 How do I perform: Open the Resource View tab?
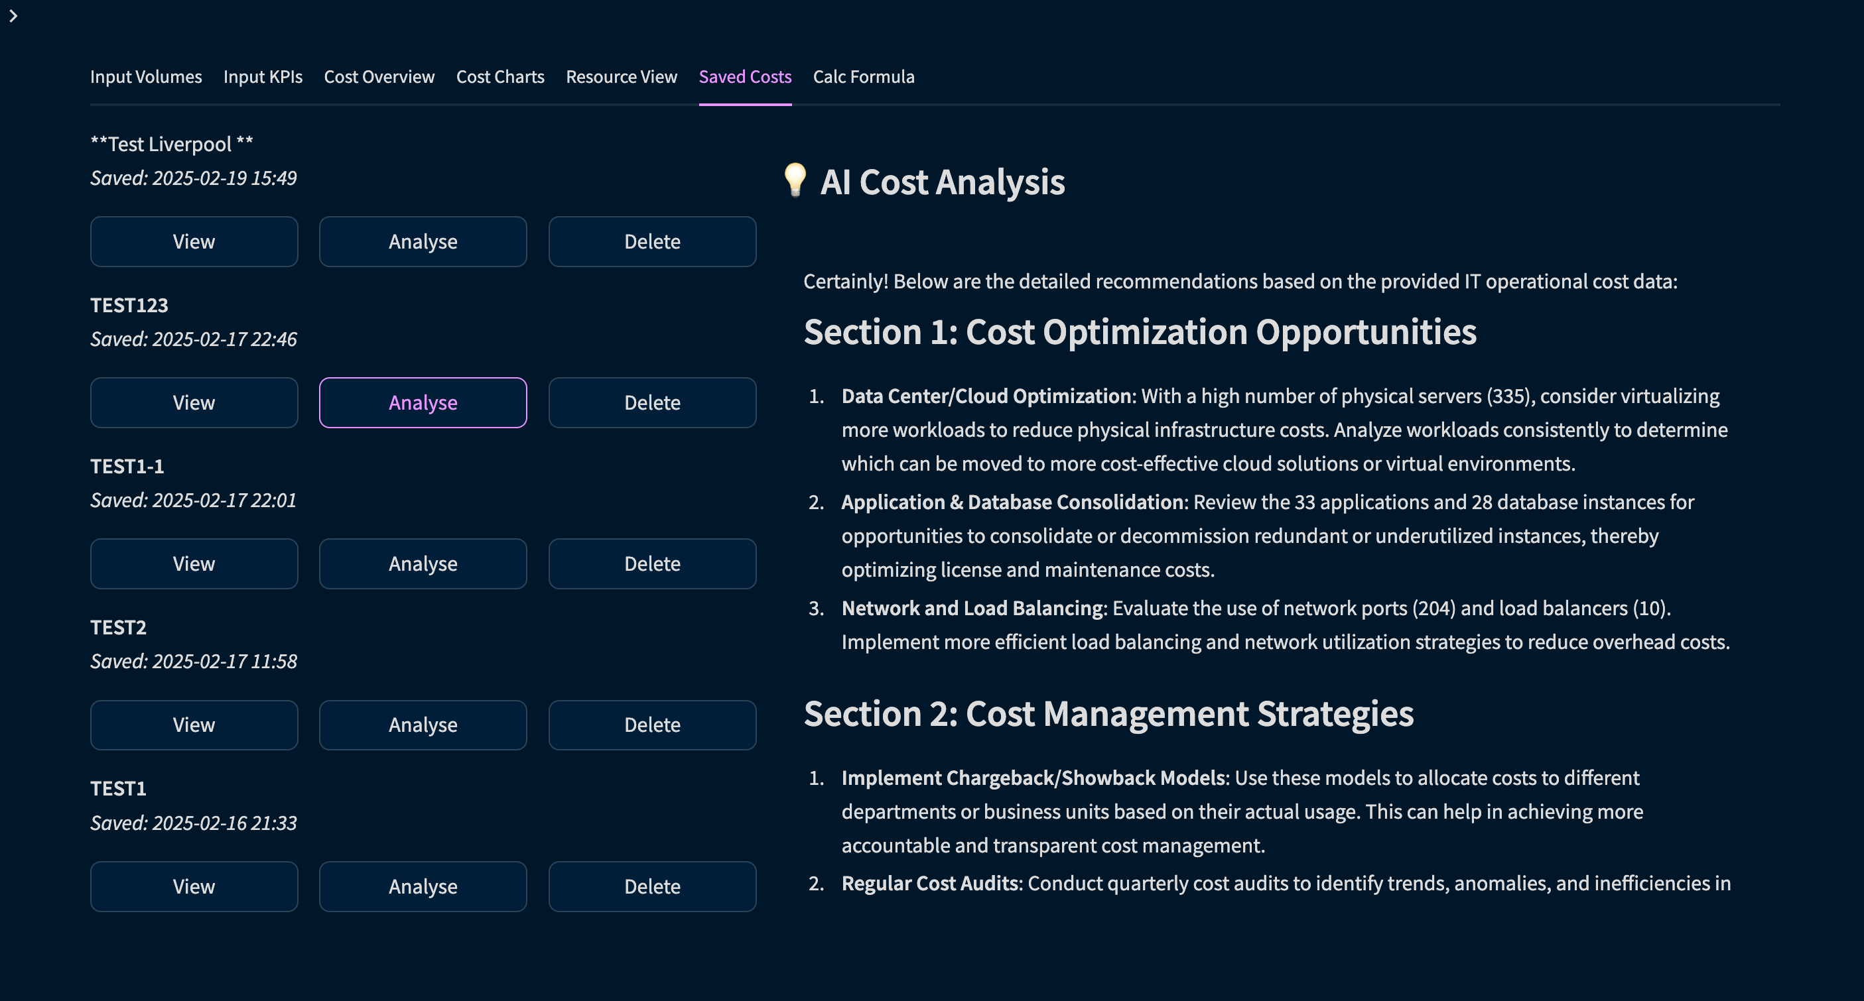tap(621, 77)
